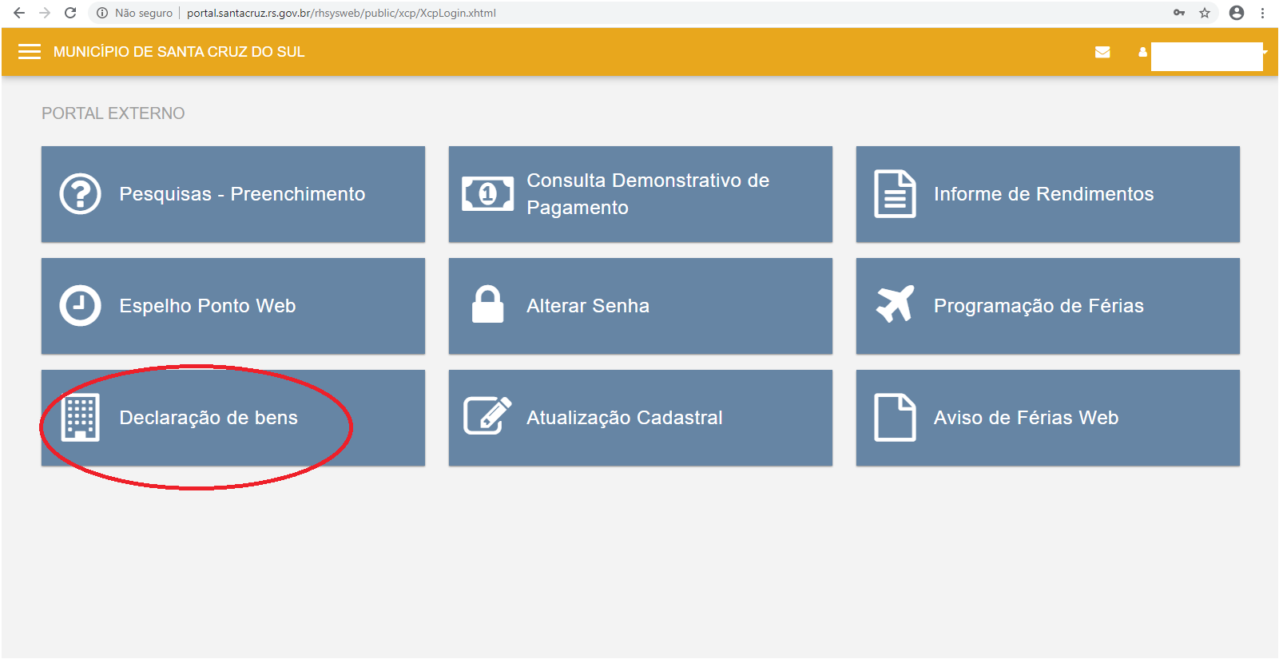This screenshot has width=1279, height=659.
Task: Click the user name field in header
Action: tap(1207, 57)
